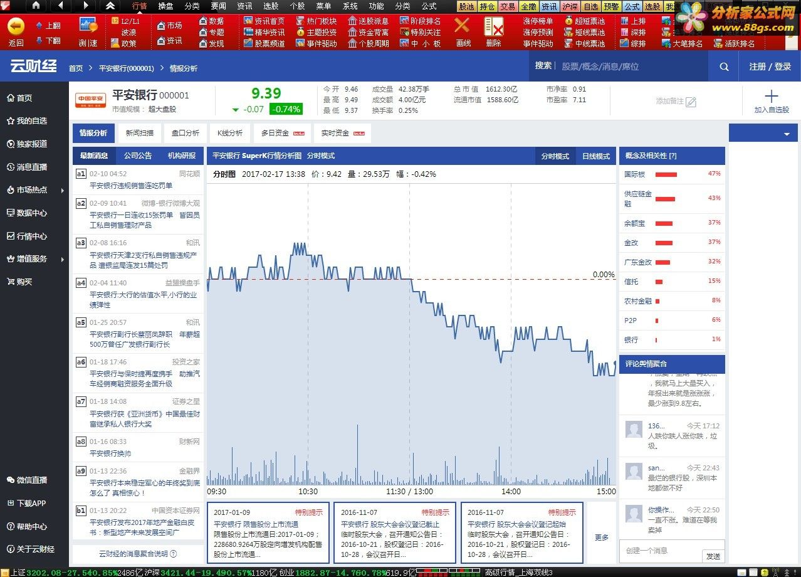Click 平安银行(000001) in the breadcrumb
Image resolution: width=801 pixels, height=577 pixels.
(126, 68)
